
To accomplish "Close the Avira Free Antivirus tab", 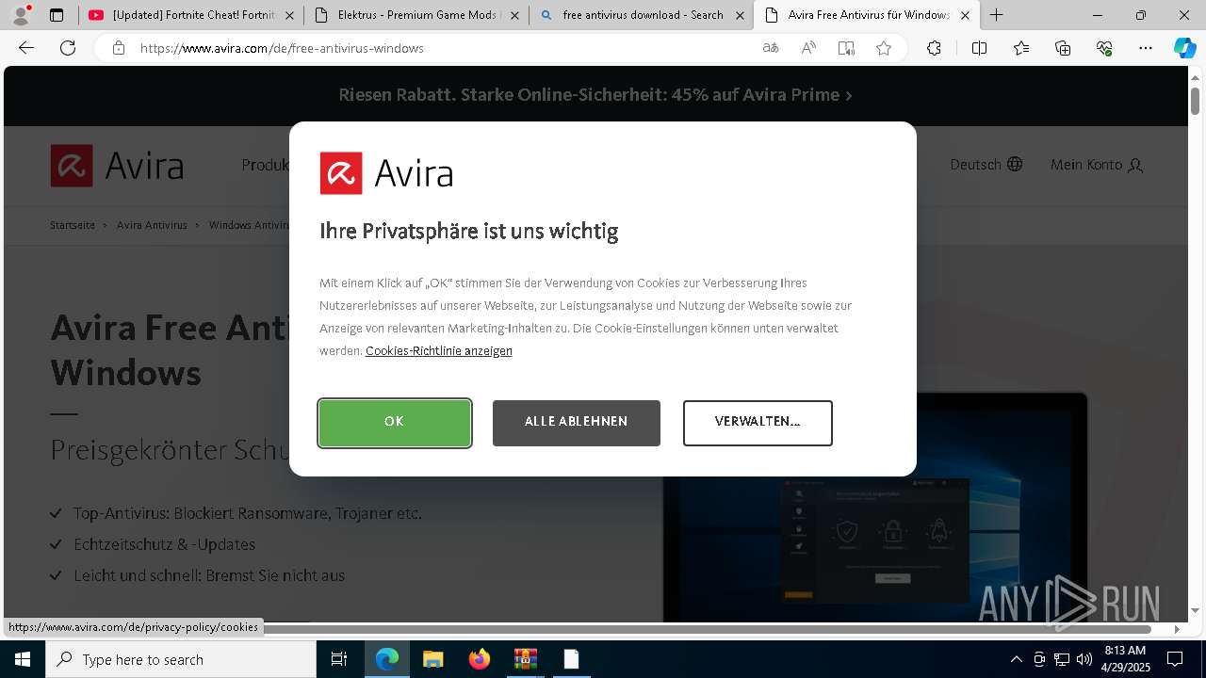I will coord(965,15).
